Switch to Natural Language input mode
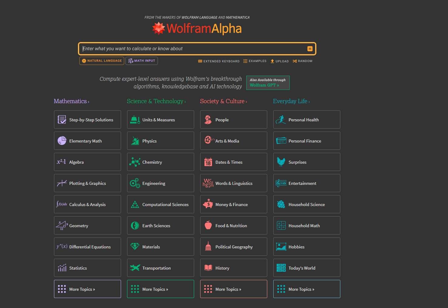The width and height of the screenshot is (448, 308). 102,61
